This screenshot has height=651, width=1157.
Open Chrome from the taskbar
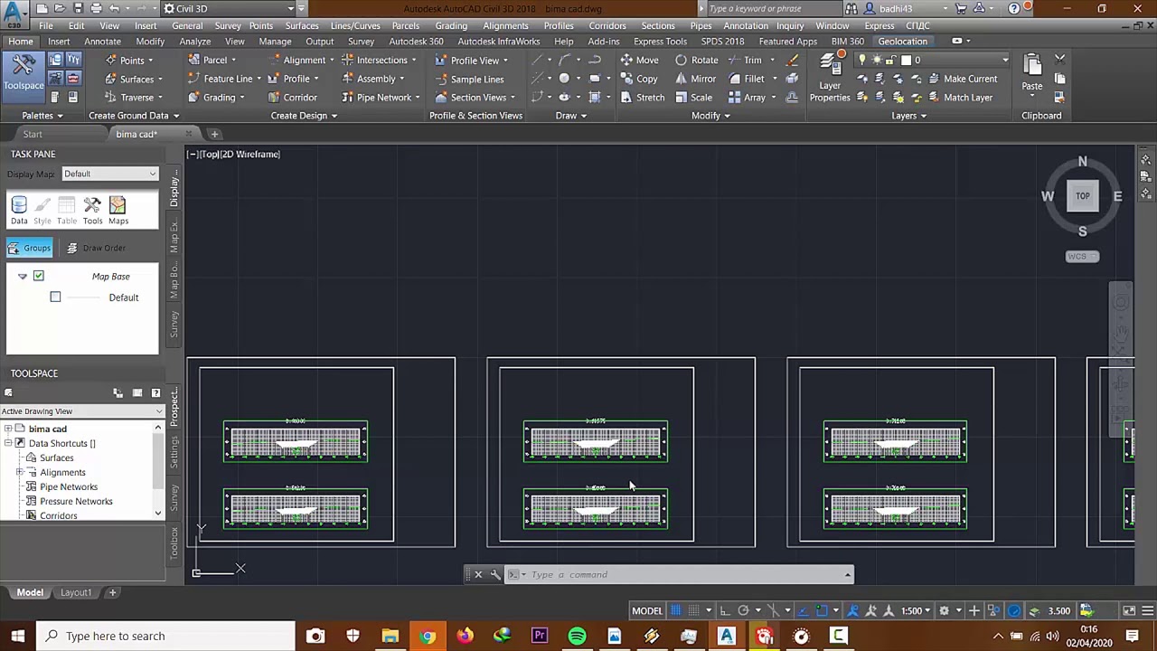click(x=427, y=636)
